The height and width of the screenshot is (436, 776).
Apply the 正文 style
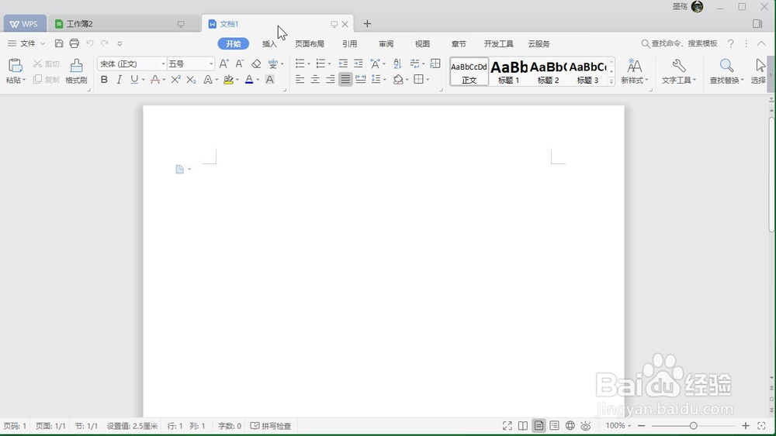[469, 71]
